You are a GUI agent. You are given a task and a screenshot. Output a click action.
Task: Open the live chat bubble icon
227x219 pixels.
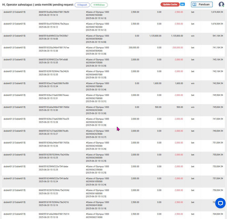220,203
